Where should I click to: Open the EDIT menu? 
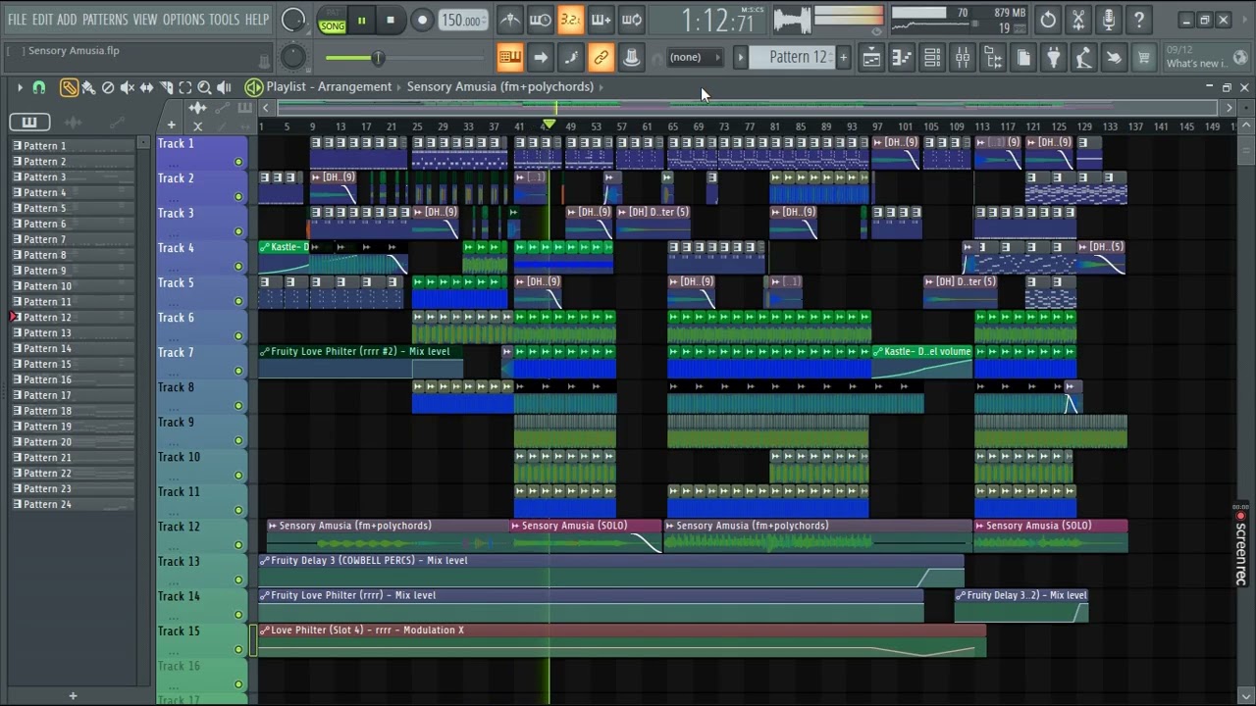point(42,20)
